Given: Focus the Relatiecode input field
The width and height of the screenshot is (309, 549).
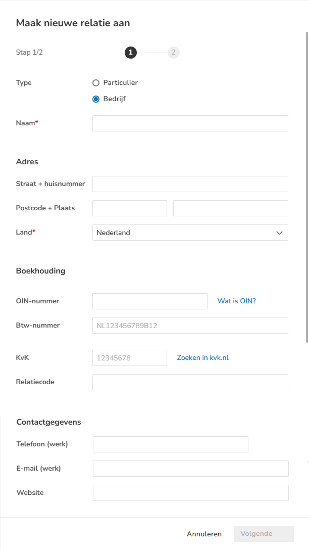Looking at the screenshot, I should click(190, 382).
